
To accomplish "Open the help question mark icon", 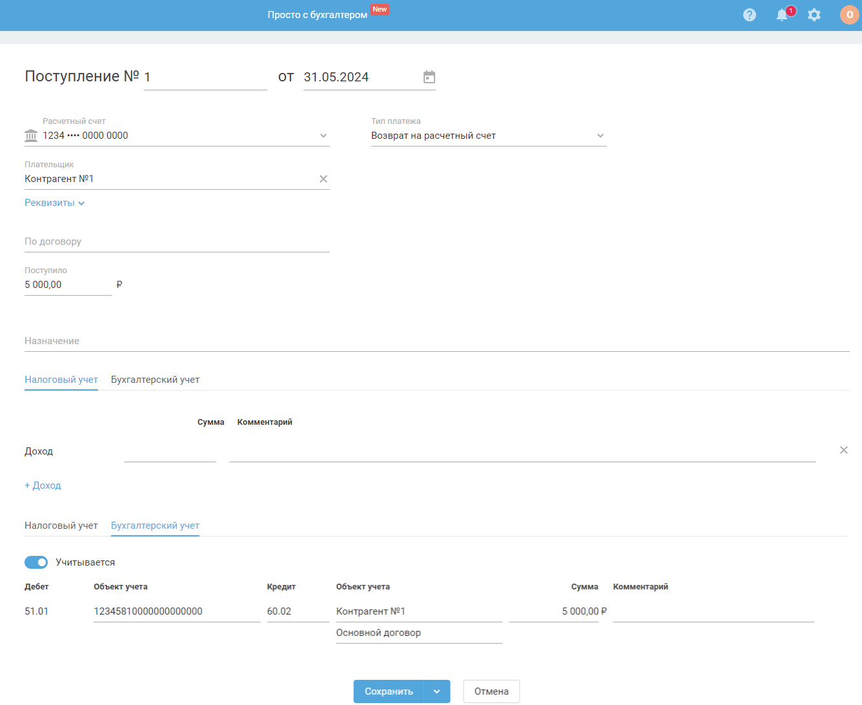I will (x=749, y=15).
